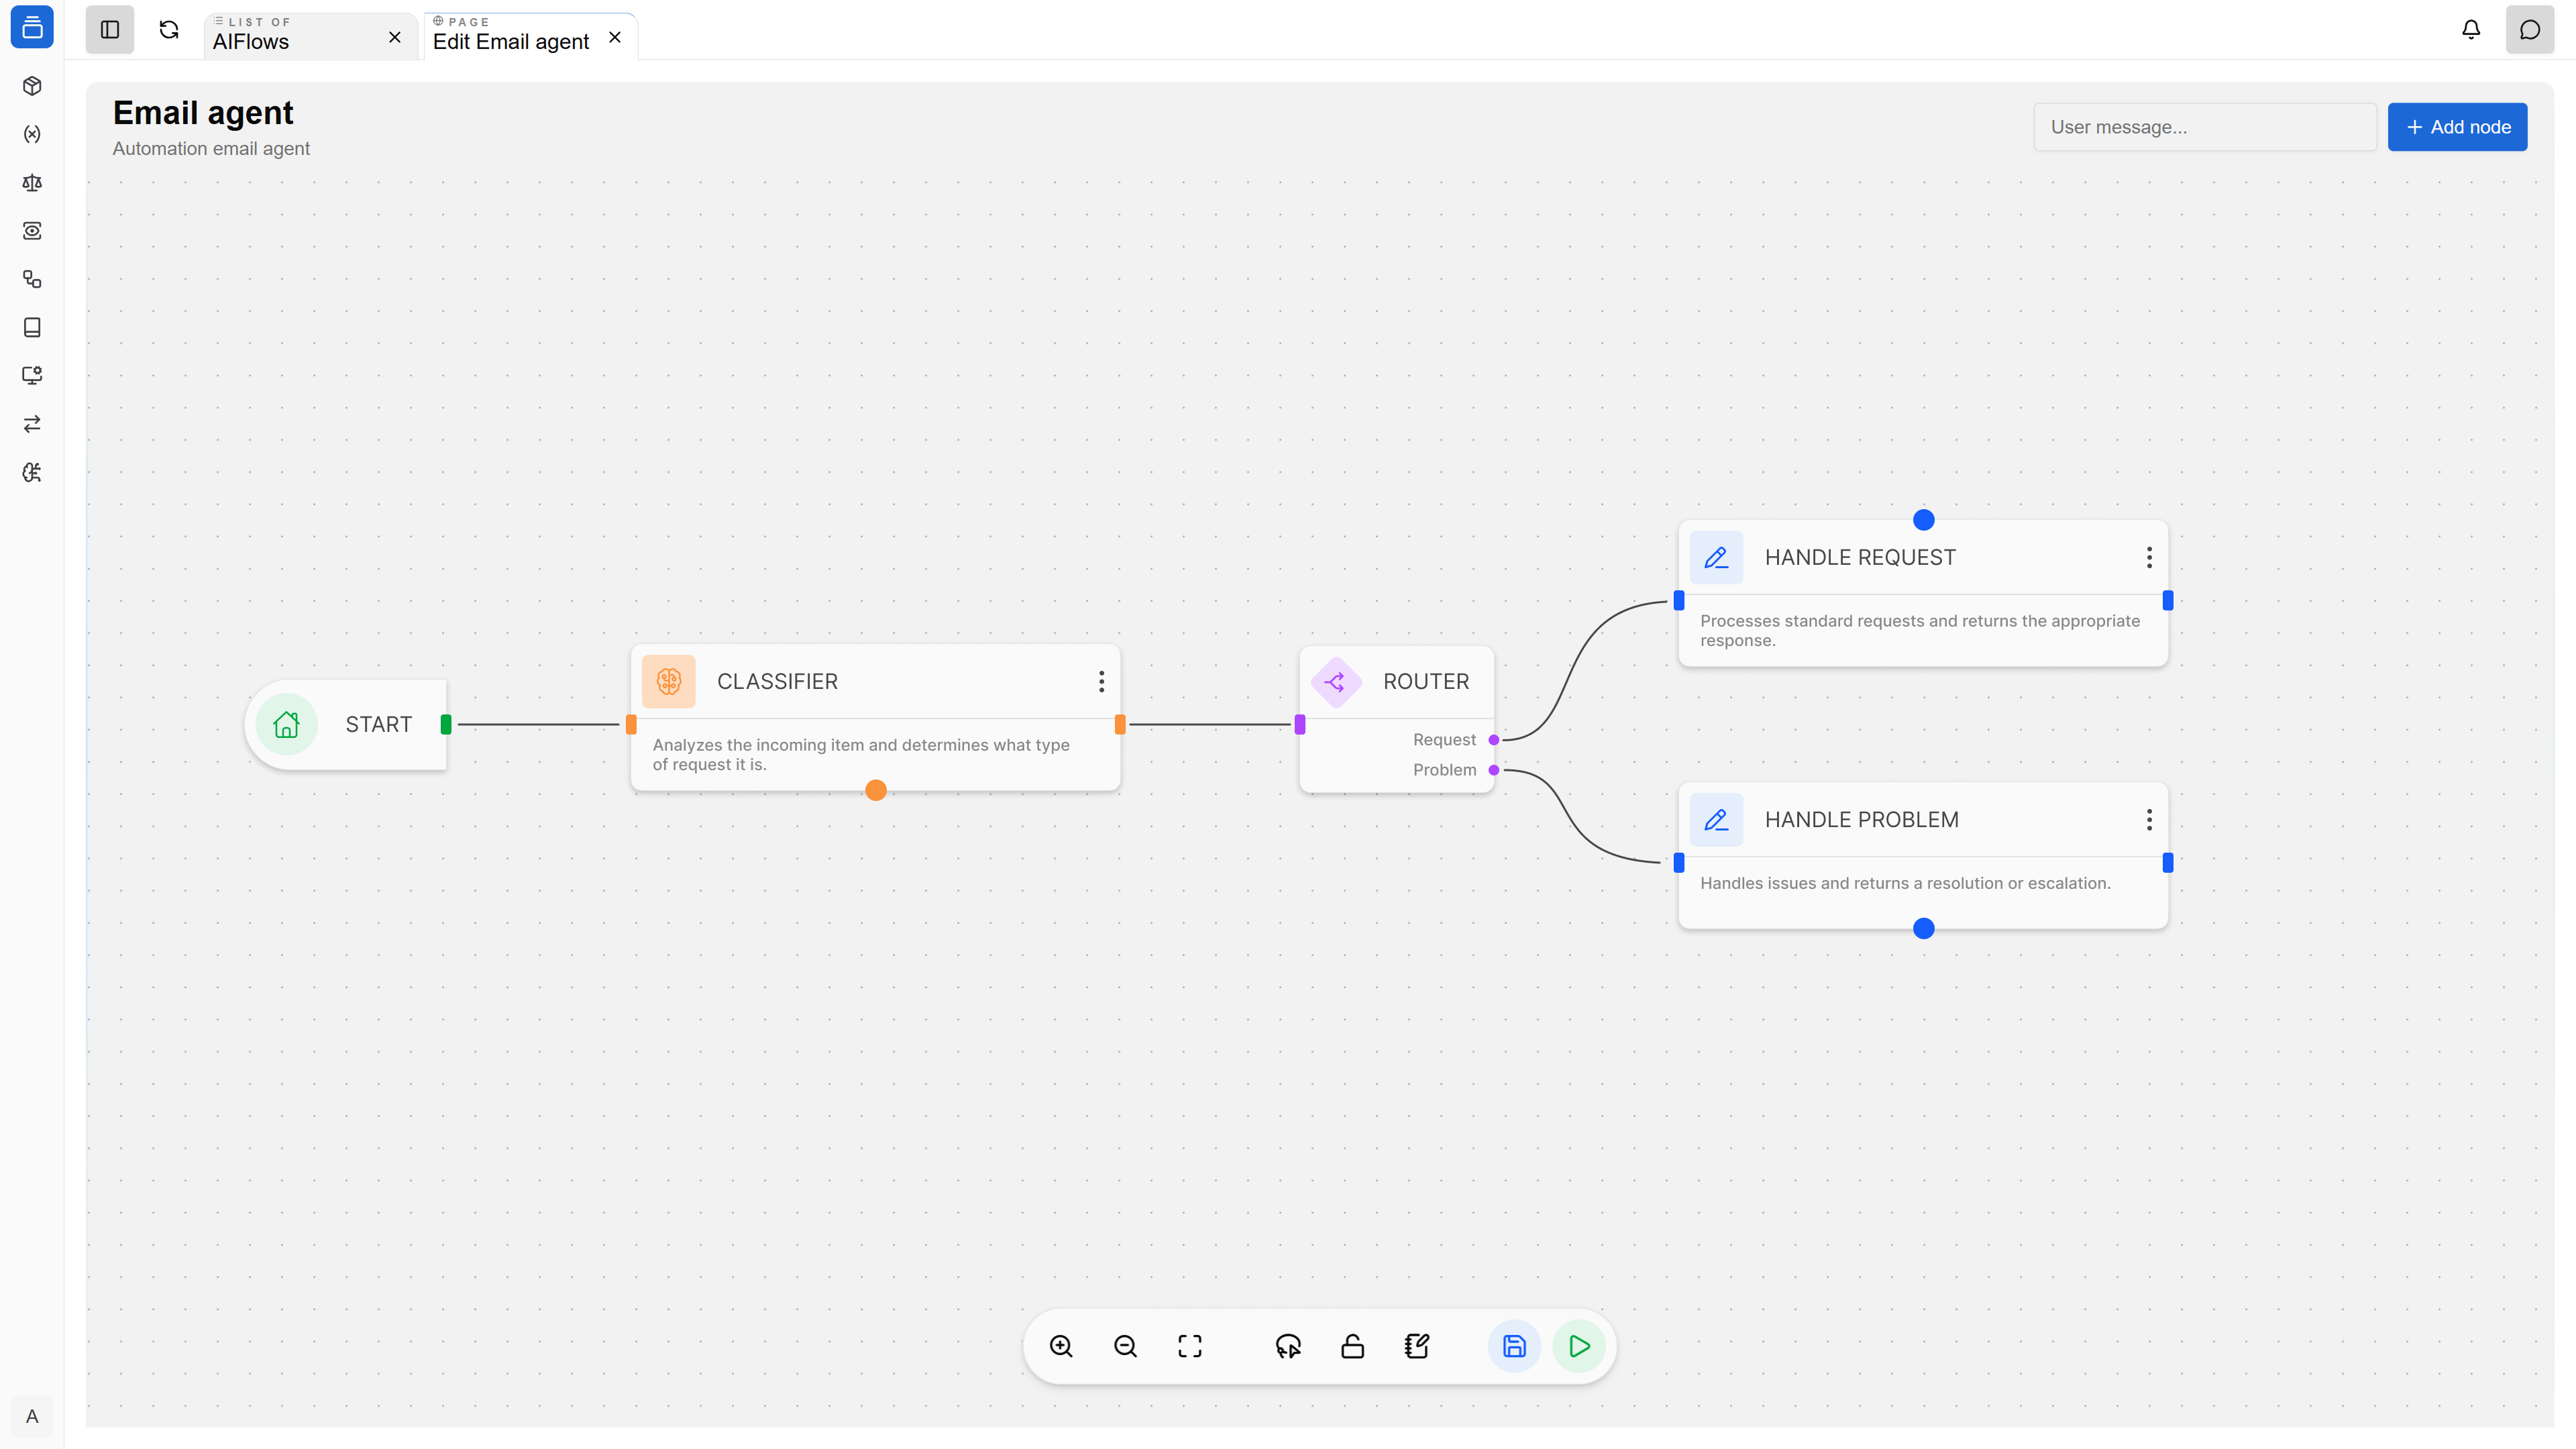Click the save flow icon
Screen dimensions: 2576x1449
point(1514,1346)
